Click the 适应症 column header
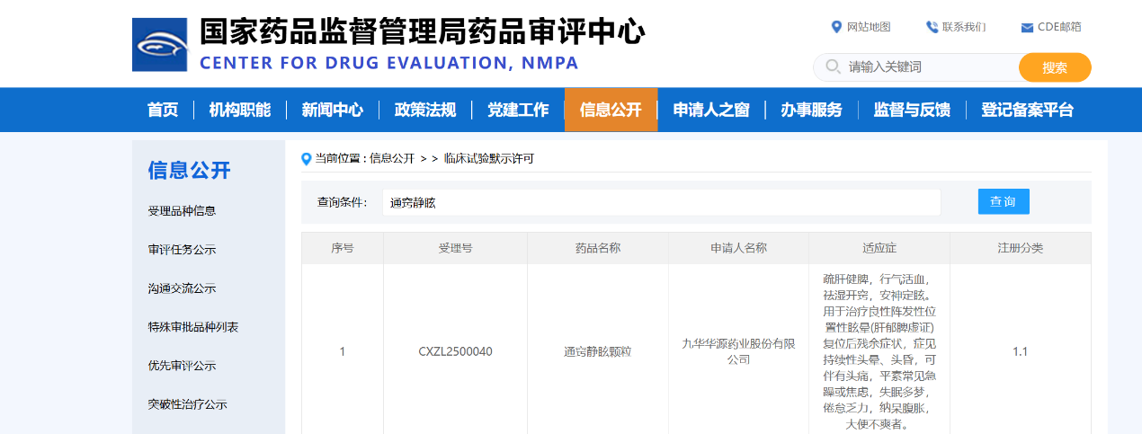This screenshot has height=434, width=1142. click(879, 248)
